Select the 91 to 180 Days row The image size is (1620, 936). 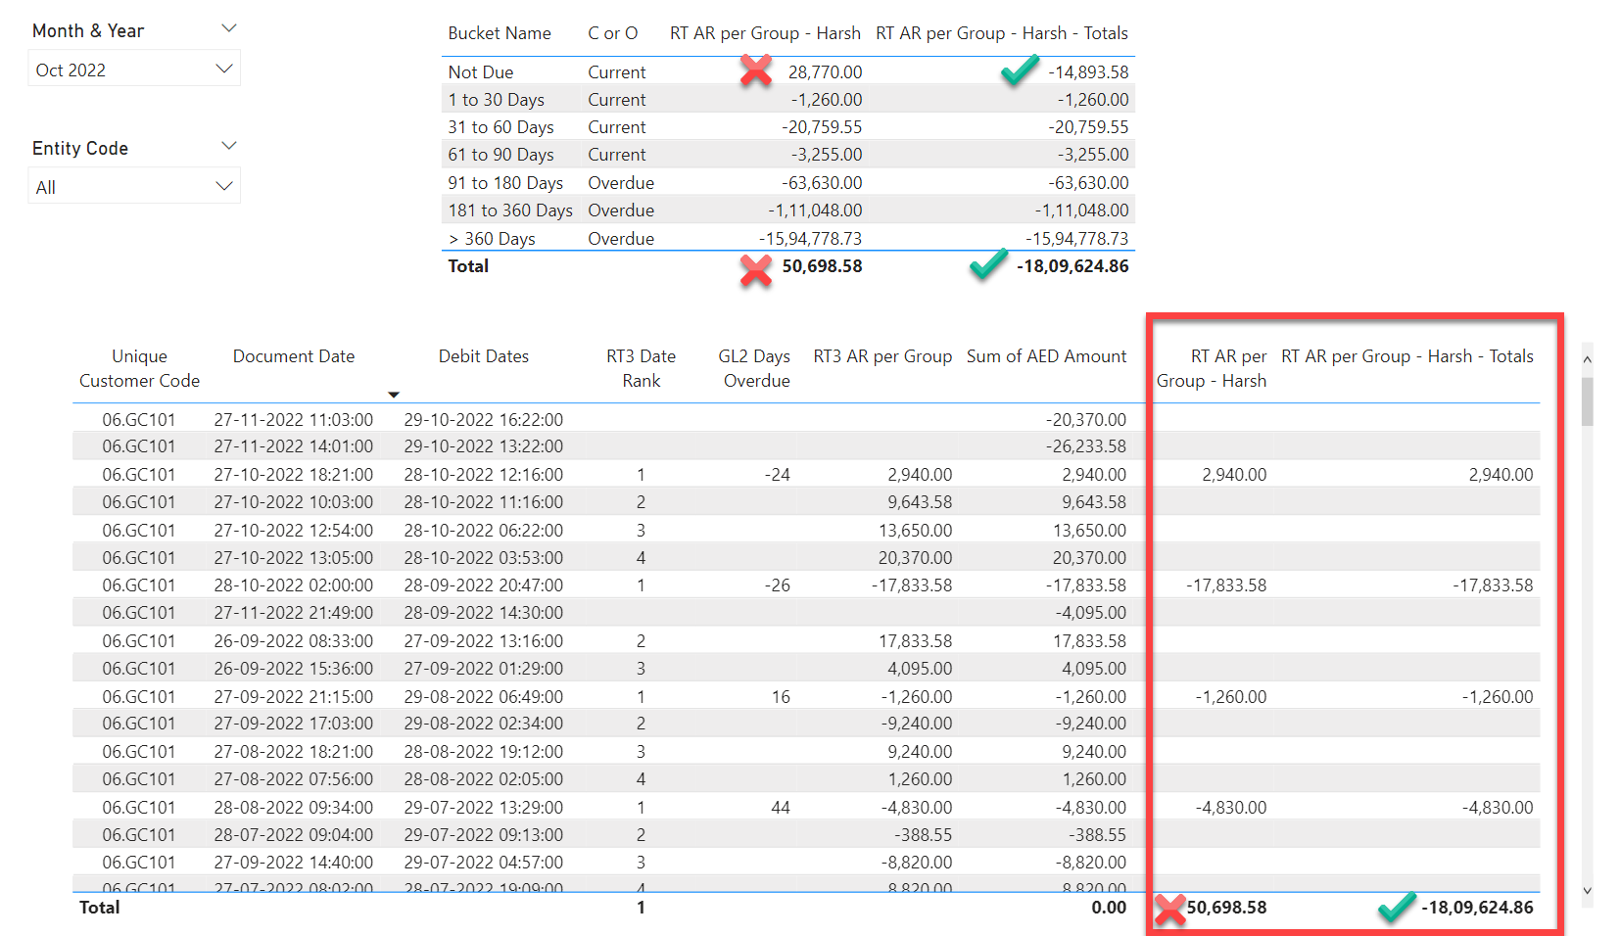(505, 183)
